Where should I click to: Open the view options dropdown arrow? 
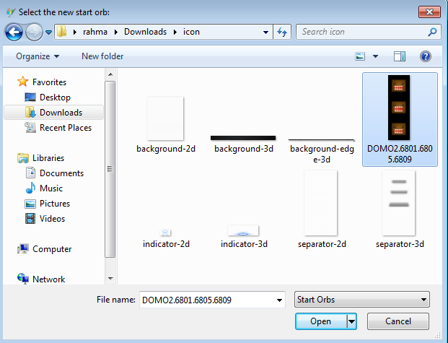coord(375,56)
